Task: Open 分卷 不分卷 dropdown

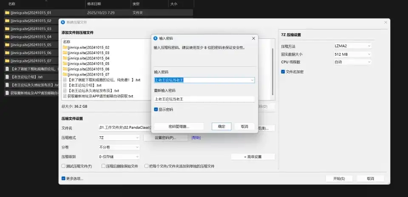Action: 119,147
